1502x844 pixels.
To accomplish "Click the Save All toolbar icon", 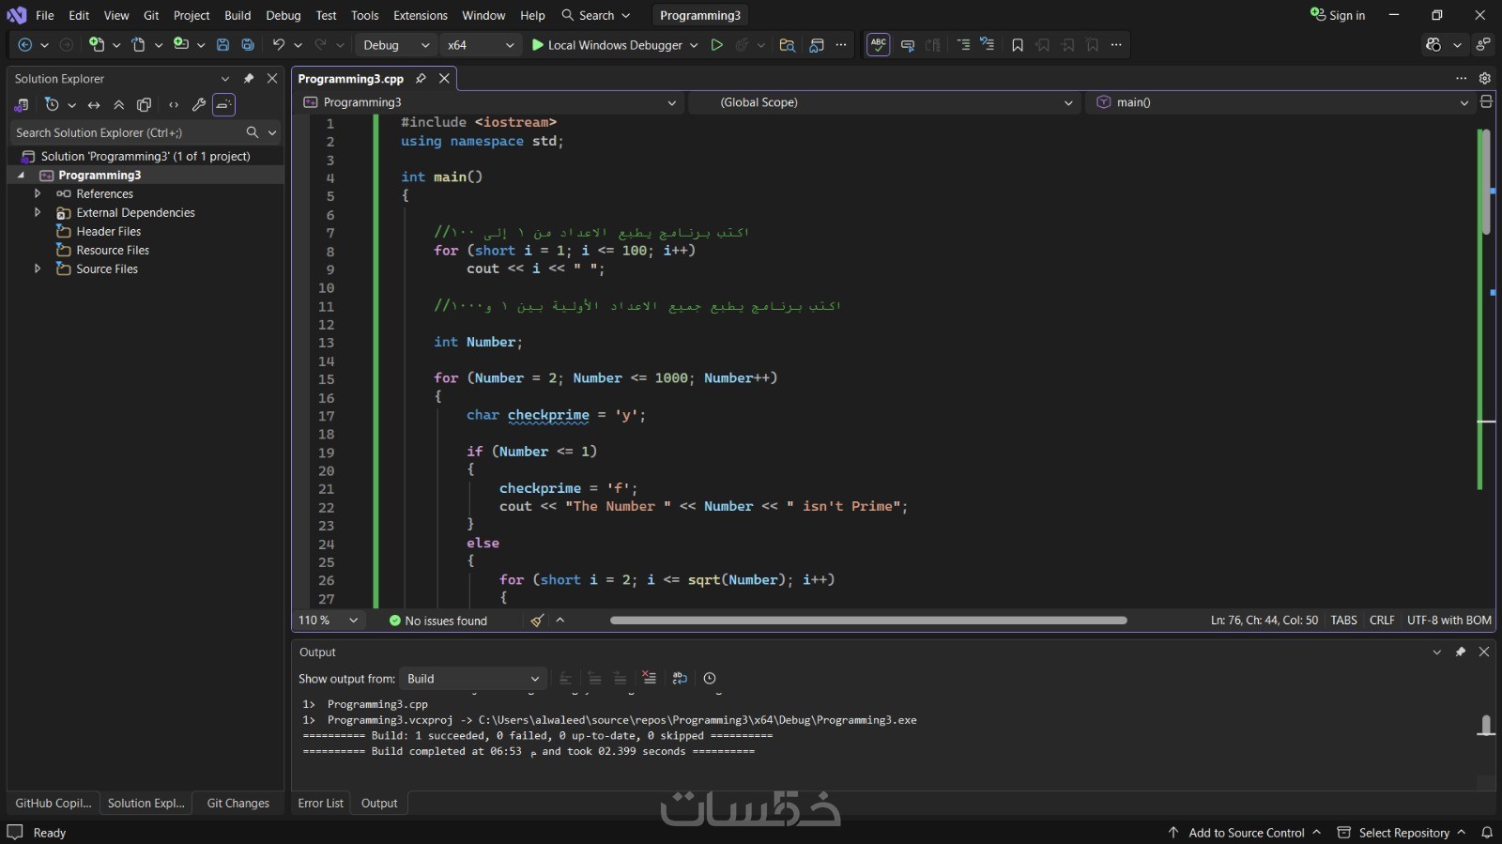I will [248, 45].
